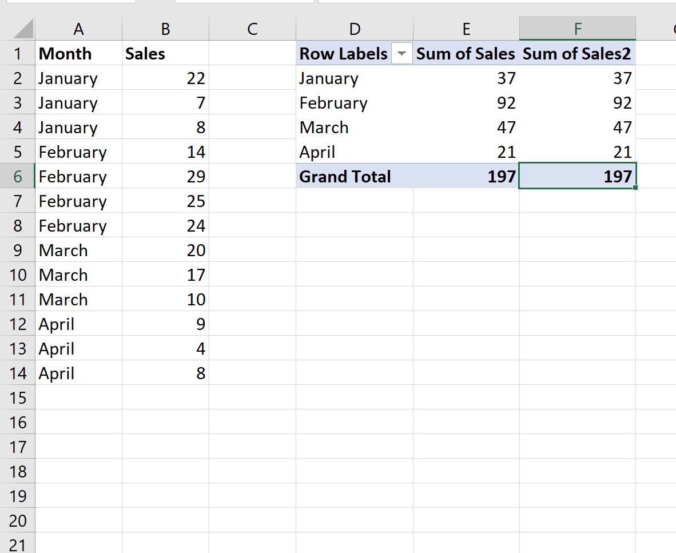Click the select-all triangle above row numbers
Screen dimensions: 676x553
[22, 27]
